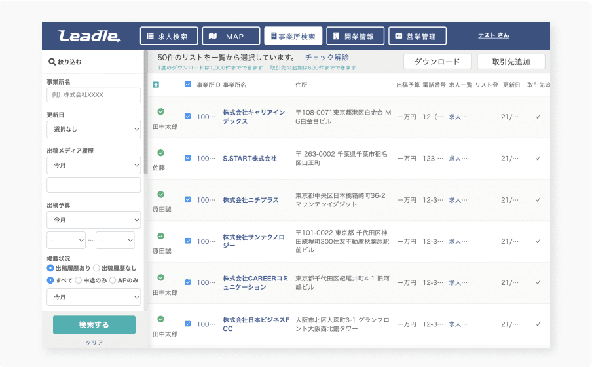Screen dimensions: 592x367
Task: Select the 事業所検索 tab
Action: click(x=293, y=36)
